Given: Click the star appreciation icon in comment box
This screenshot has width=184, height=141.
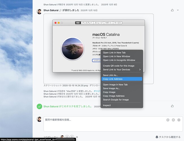Looking at the screenshot, I should (x=179, y=120).
